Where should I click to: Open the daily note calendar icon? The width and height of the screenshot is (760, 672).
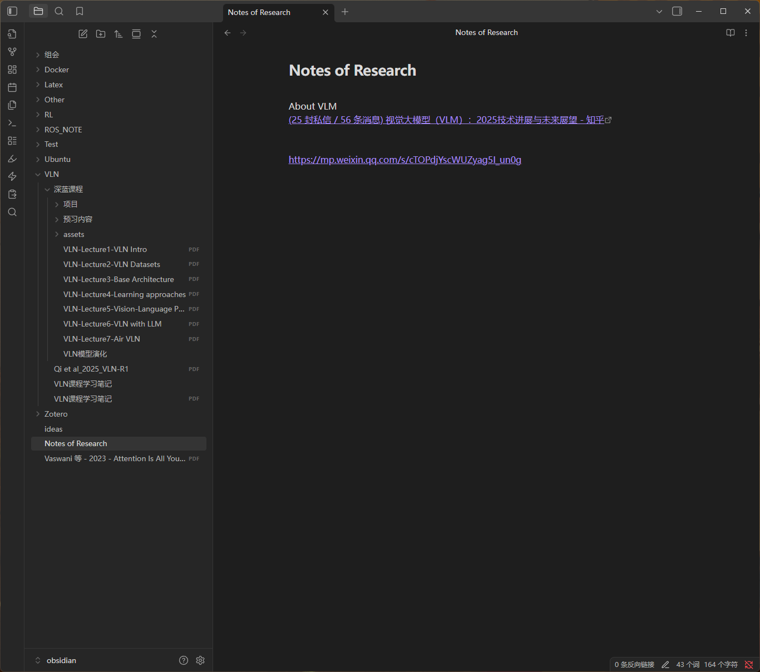pos(12,87)
